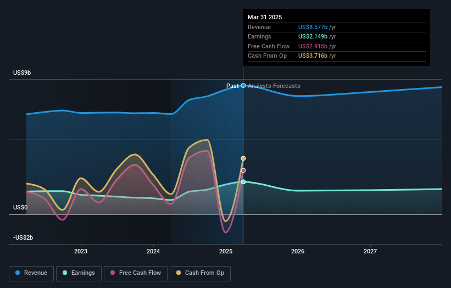Toggle the Earnings legend button

pos(79,273)
